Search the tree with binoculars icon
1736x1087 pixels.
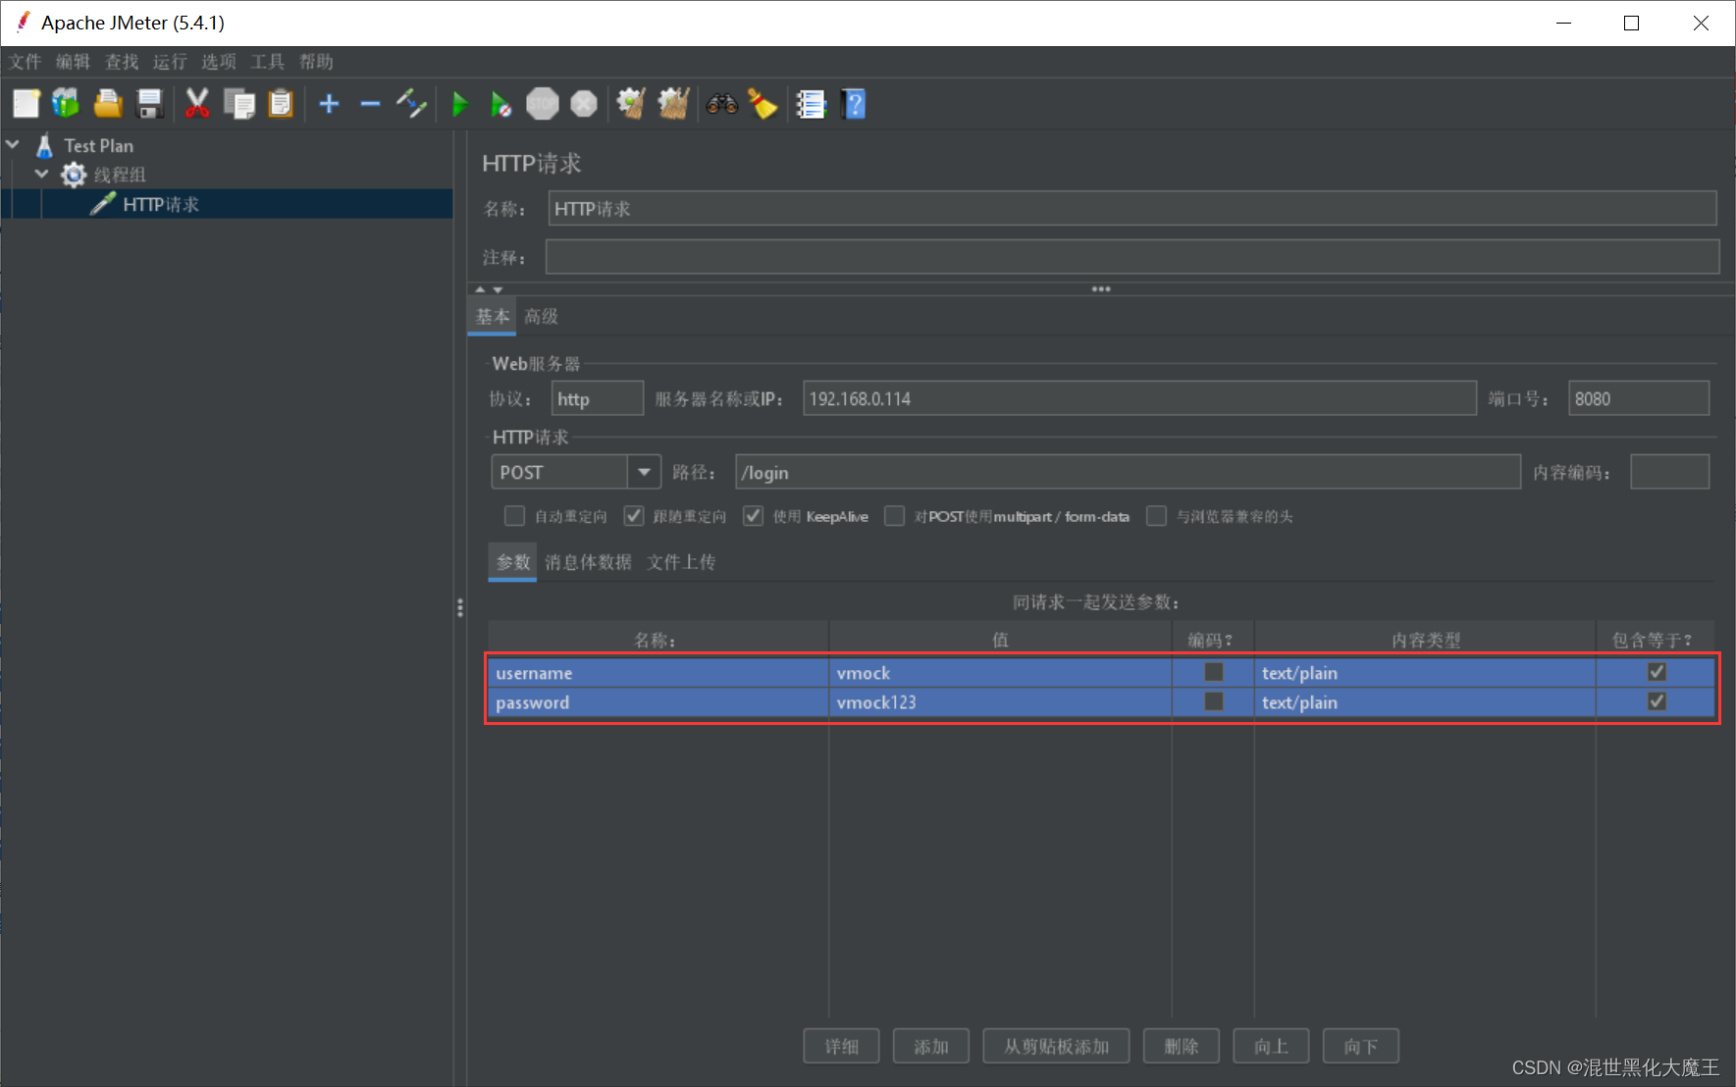[x=722, y=104]
